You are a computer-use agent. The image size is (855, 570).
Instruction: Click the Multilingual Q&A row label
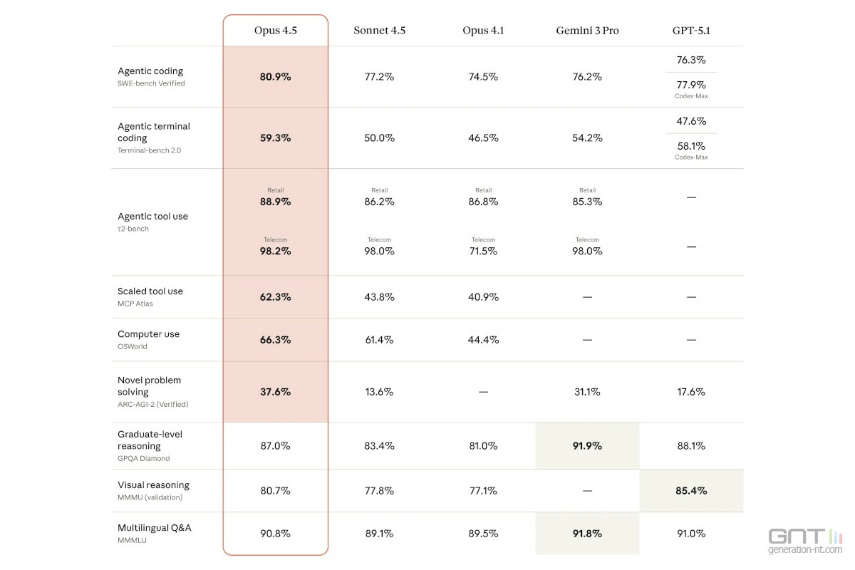coord(155,528)
